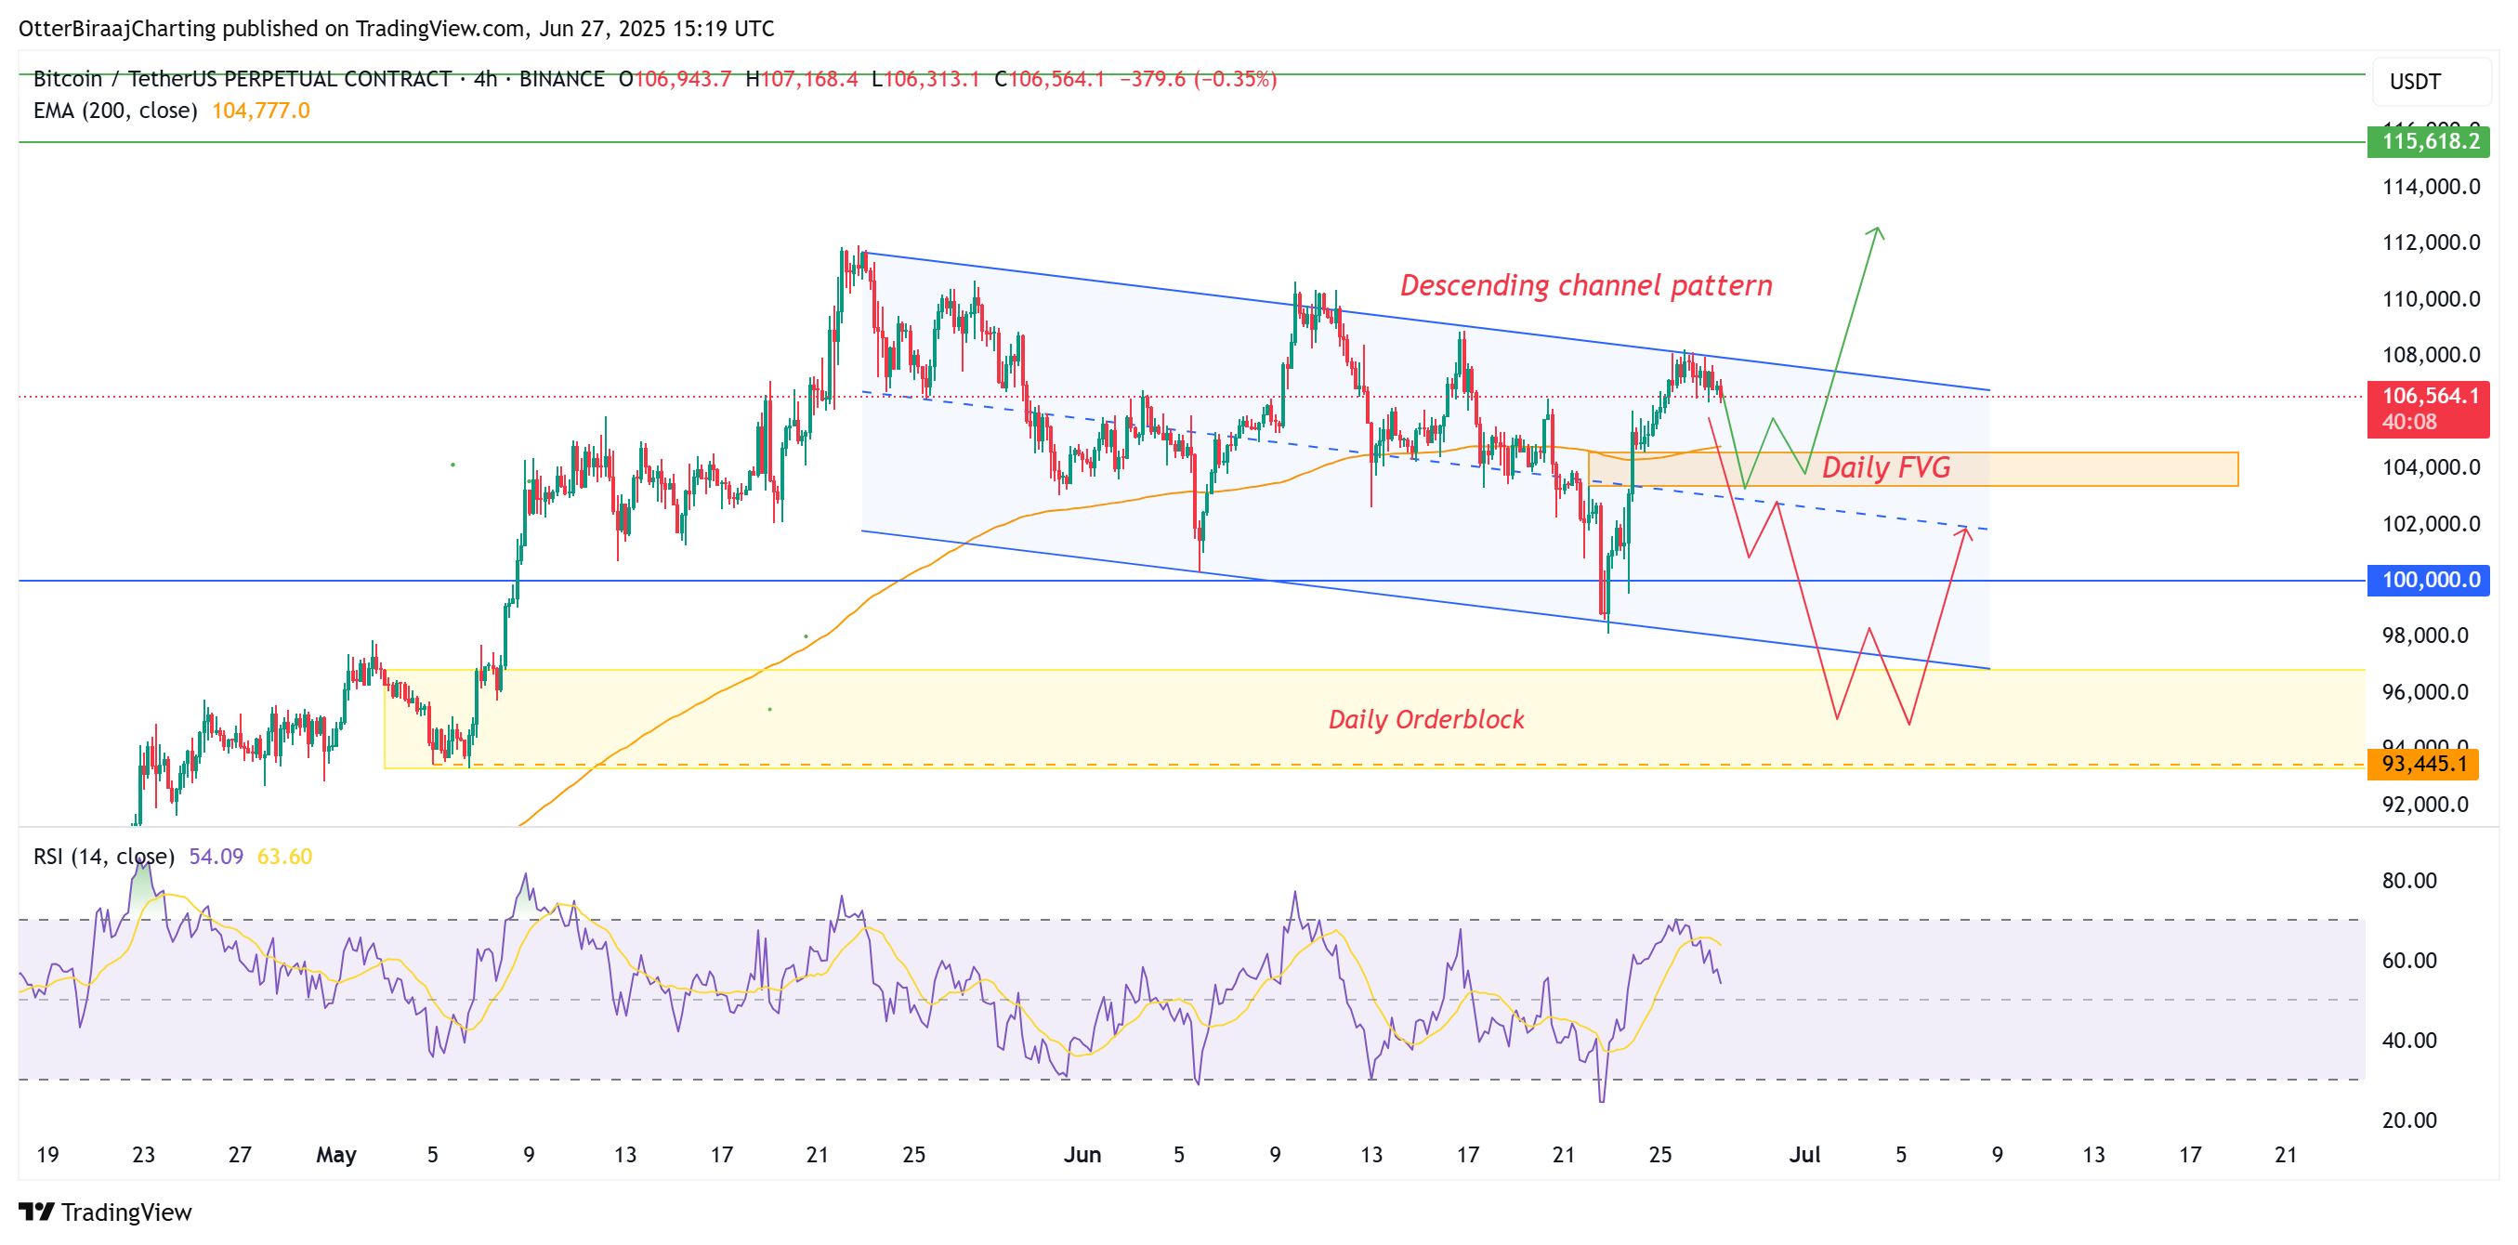Click the green 115,618.2 price label
2518x1245 pixels.
(2428, 140)
